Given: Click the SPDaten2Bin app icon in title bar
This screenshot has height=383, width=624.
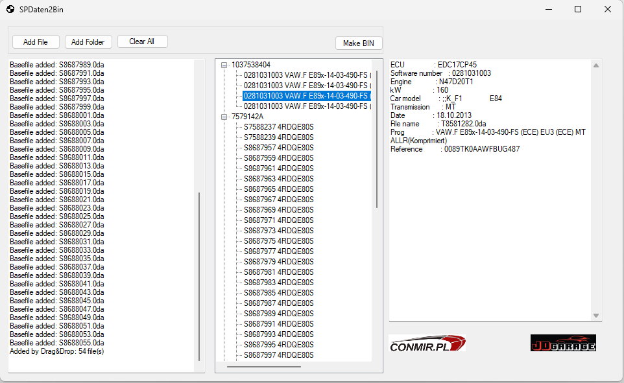Looking at the screenshot, I should pyautogui.click(x=10, y=9).
